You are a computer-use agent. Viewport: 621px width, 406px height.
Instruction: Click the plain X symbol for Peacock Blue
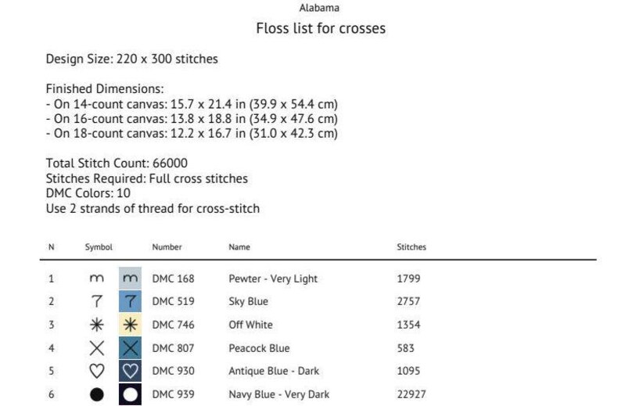97,348
